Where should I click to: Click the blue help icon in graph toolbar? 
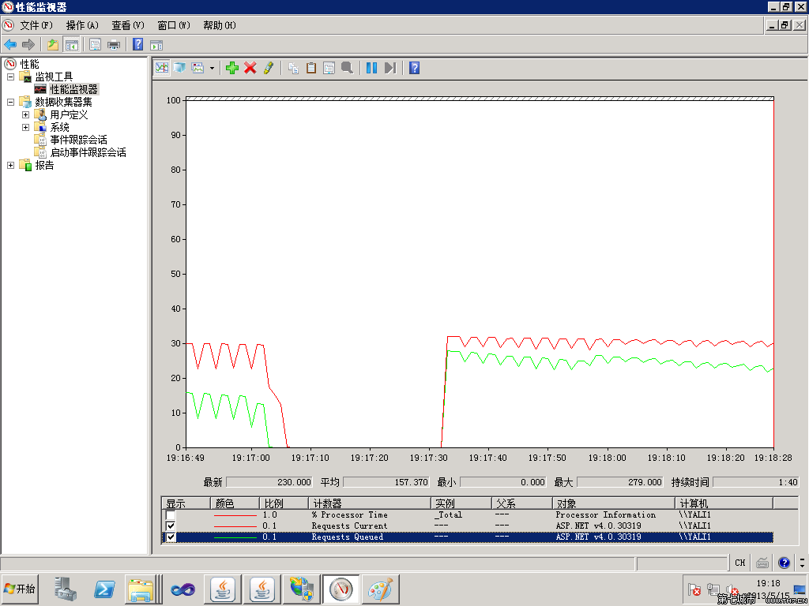(x=414, y=68)
